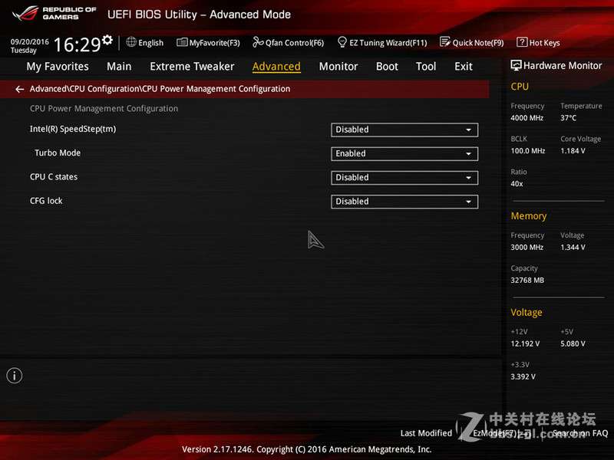This screenshot has height=460, width=614.
Task: Click +5V reading 5.080 V
Action: 573,343
